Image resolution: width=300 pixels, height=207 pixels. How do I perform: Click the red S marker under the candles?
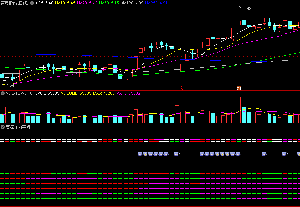(181, 88)
